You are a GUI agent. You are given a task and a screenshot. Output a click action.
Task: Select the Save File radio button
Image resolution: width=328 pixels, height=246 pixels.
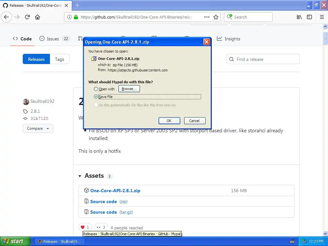tap(96, 97)
